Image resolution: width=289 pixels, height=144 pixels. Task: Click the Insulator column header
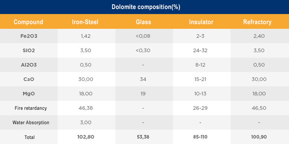pyautogui.click(x=201, y=22)
